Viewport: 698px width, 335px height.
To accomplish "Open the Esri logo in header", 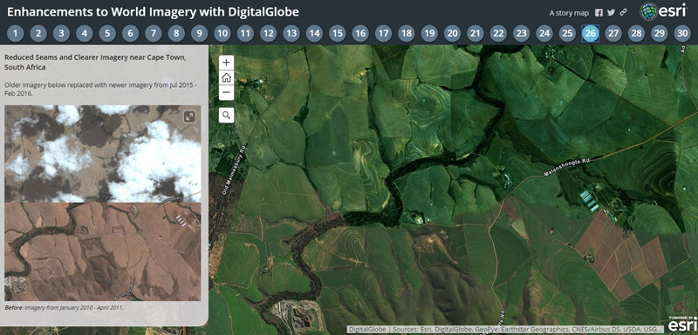I will [x=663, y=11].
